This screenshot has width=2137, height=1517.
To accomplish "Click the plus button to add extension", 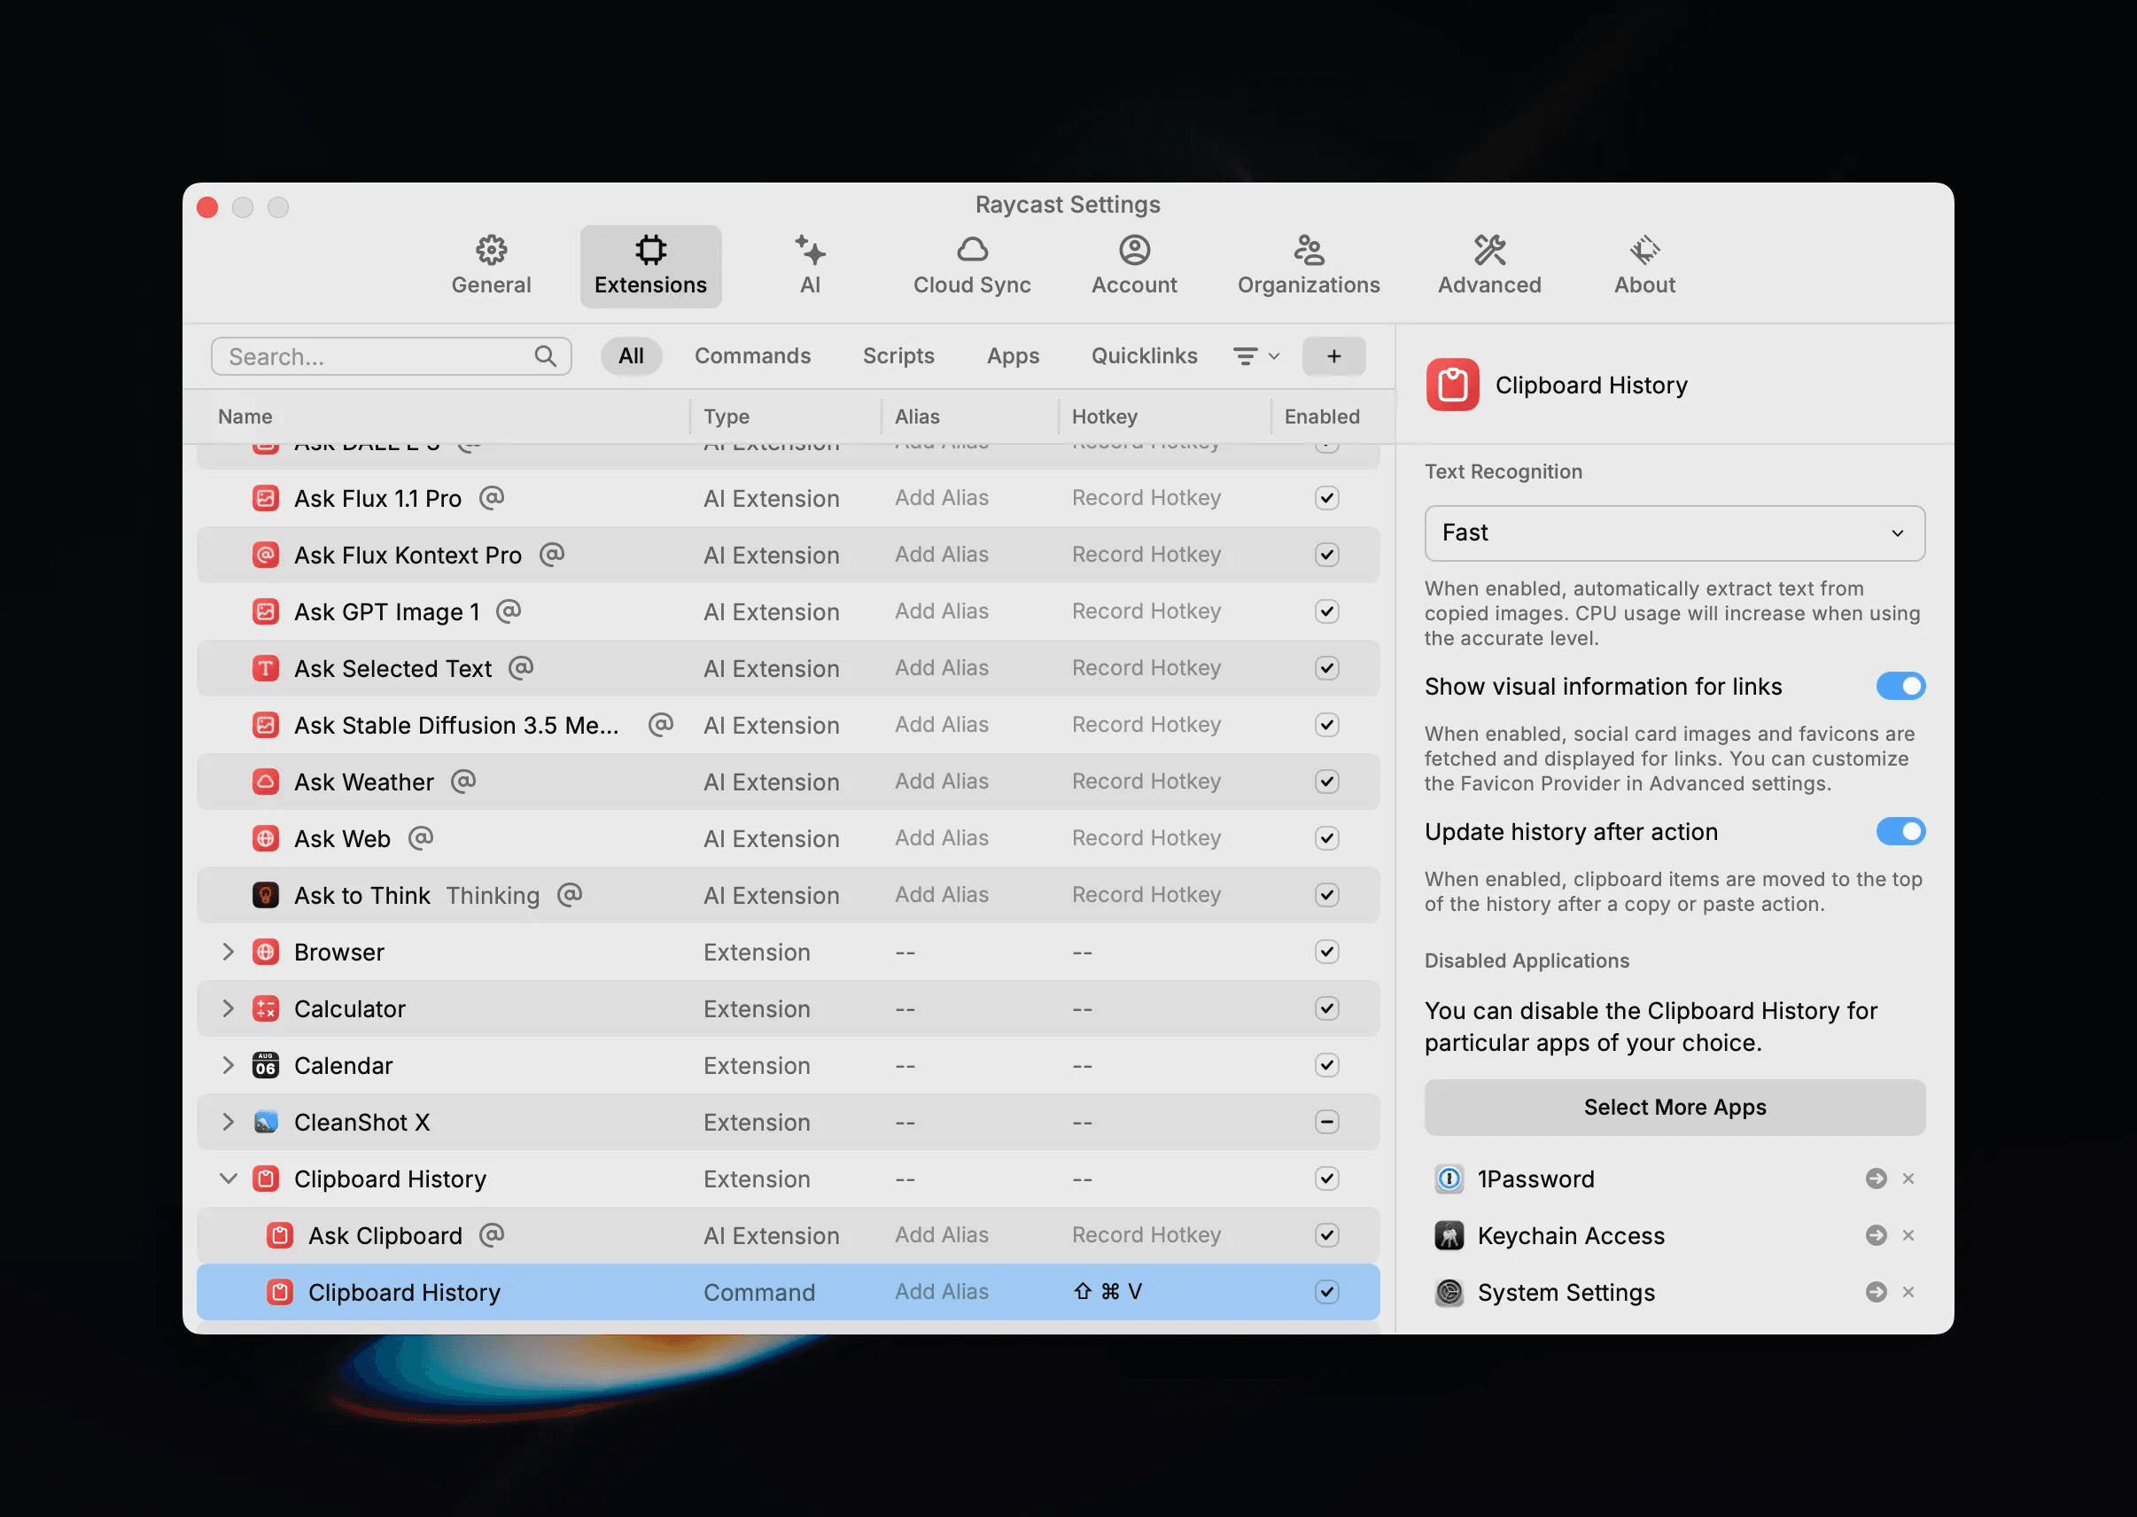I will pyautogui.click(x=1333, y=356).
